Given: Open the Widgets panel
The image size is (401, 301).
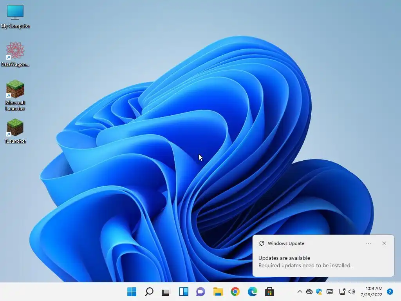Looking at the screenshot, I should 184,292.
